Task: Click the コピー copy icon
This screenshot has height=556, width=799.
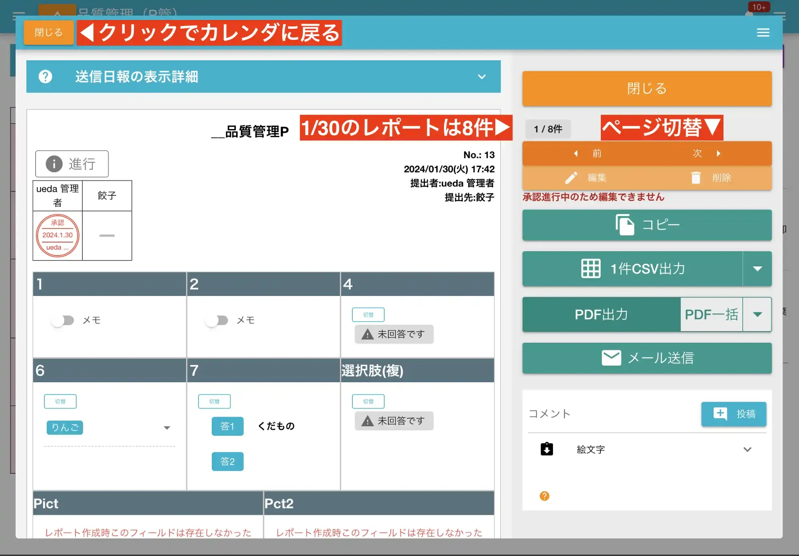Action: 625,225
